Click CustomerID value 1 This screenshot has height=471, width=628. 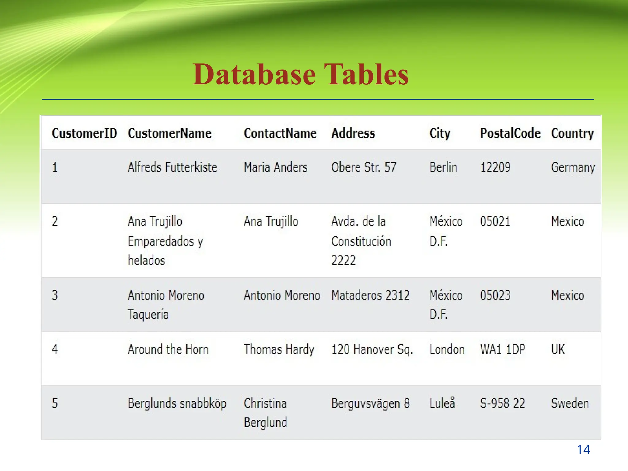tap(55, 167)
